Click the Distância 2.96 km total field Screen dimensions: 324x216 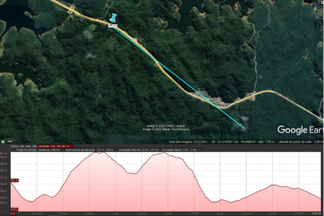[x=49, y=150]
